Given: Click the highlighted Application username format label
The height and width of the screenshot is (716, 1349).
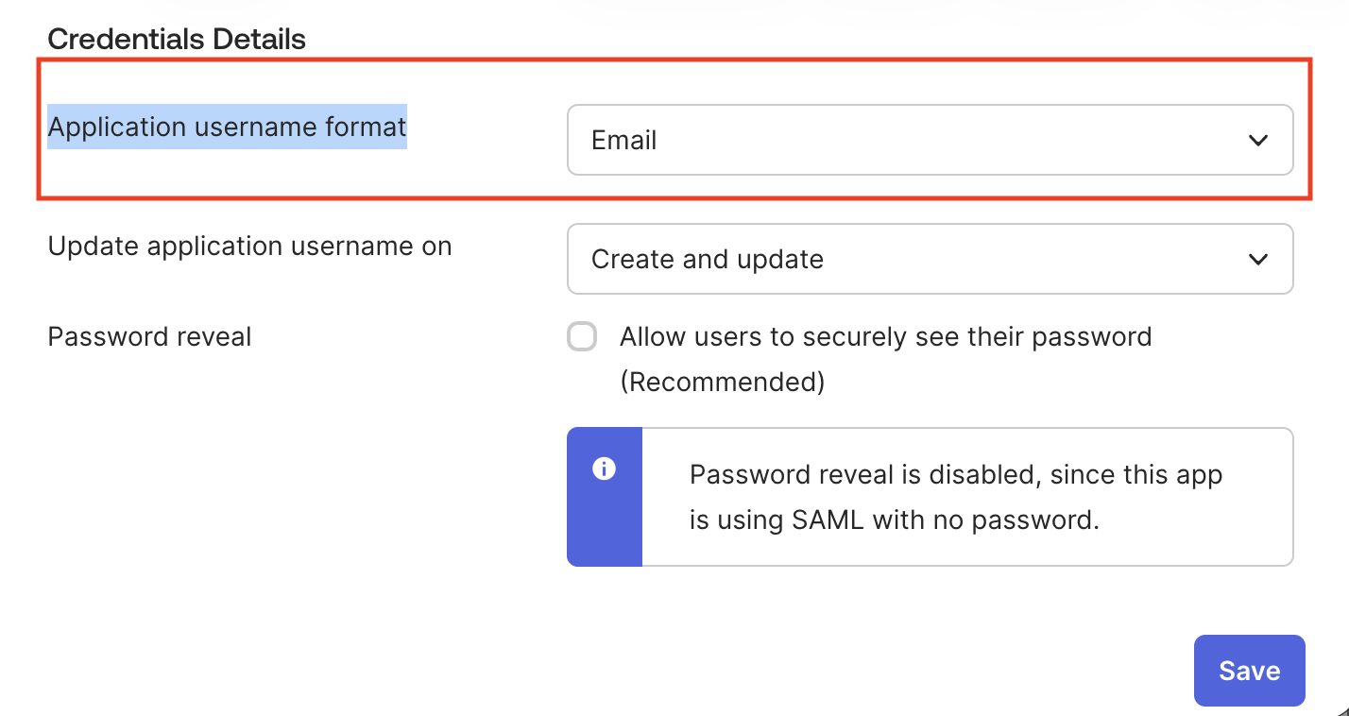Looking at the screenshot, I should click(227, 127).
